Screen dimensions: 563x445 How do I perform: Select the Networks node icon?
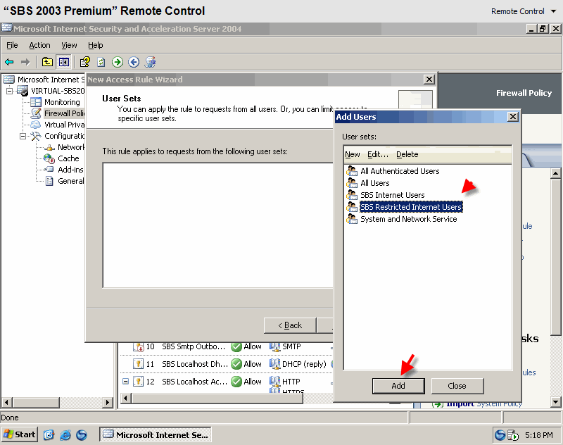pyautogui.click(x=49, y=147)
